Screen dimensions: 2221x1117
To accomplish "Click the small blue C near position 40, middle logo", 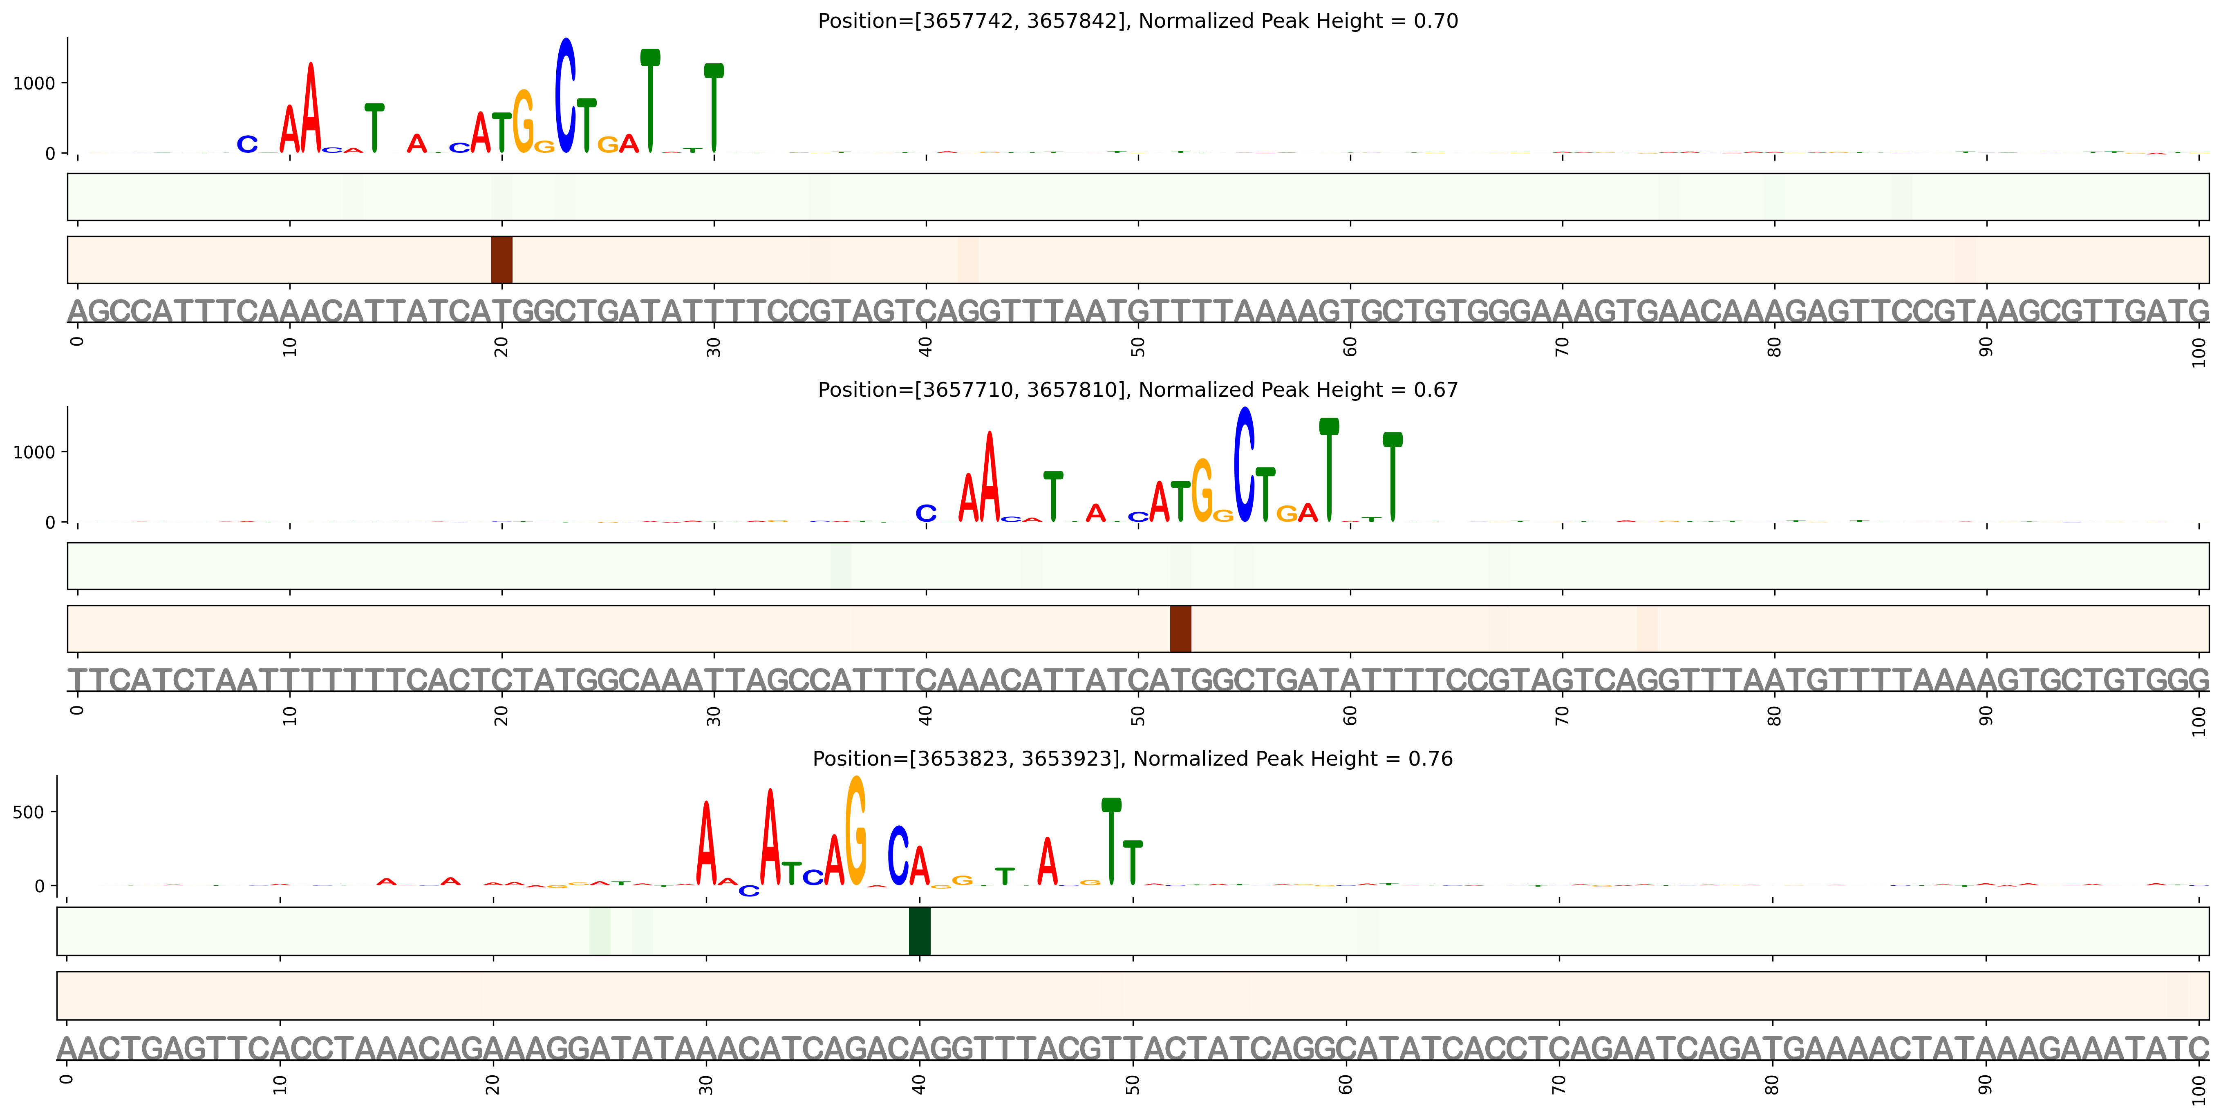I will pyautogui.click(x=926, y=513).
